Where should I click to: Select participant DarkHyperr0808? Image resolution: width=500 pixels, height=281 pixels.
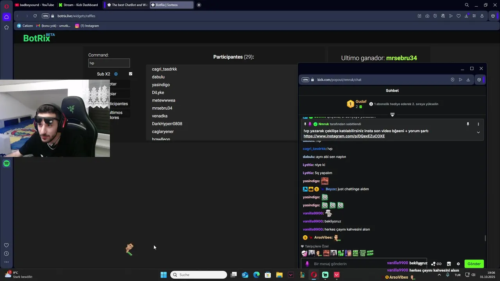point(167,124)
